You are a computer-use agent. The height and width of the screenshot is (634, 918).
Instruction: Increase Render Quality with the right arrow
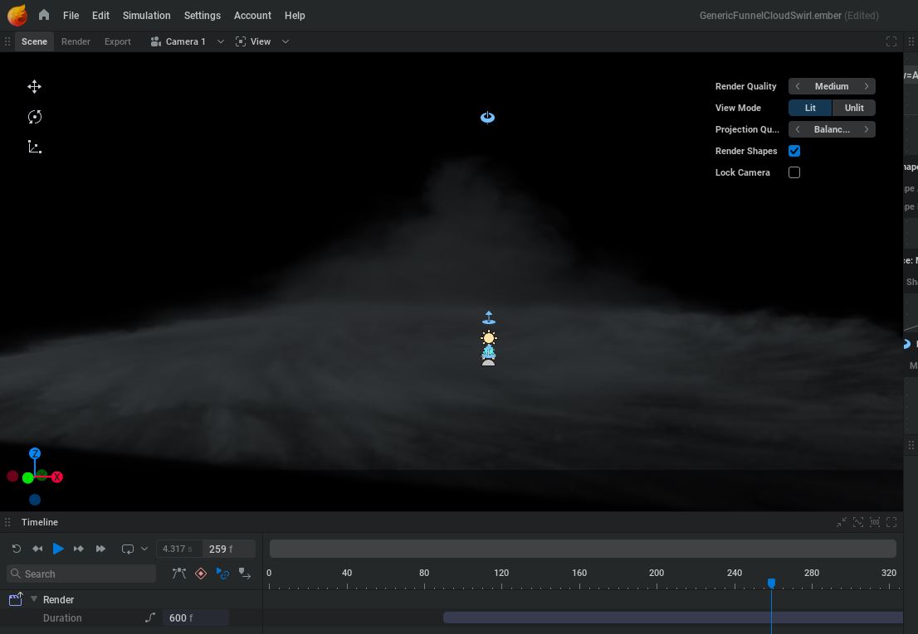866,86
